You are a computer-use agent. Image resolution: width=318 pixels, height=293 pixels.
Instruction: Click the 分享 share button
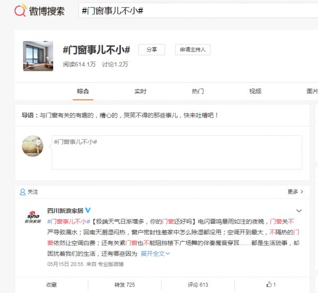[x=152, y=49]
